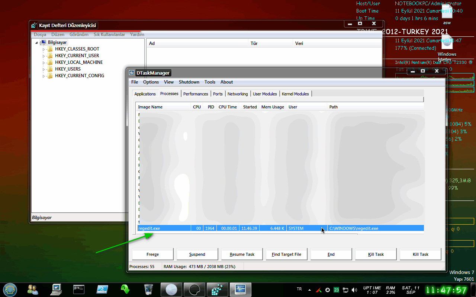This screenshot has height=297, width=476.
Task: Click the DTaskManager title bar icon
Action: coord(132,73)
